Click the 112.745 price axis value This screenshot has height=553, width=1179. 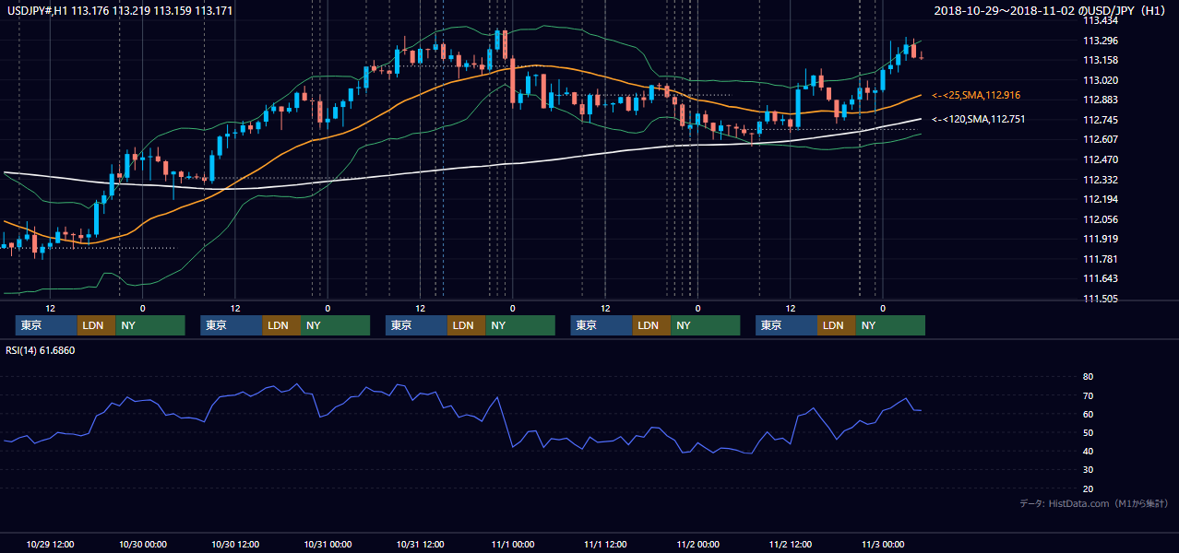pos(1100,120)
